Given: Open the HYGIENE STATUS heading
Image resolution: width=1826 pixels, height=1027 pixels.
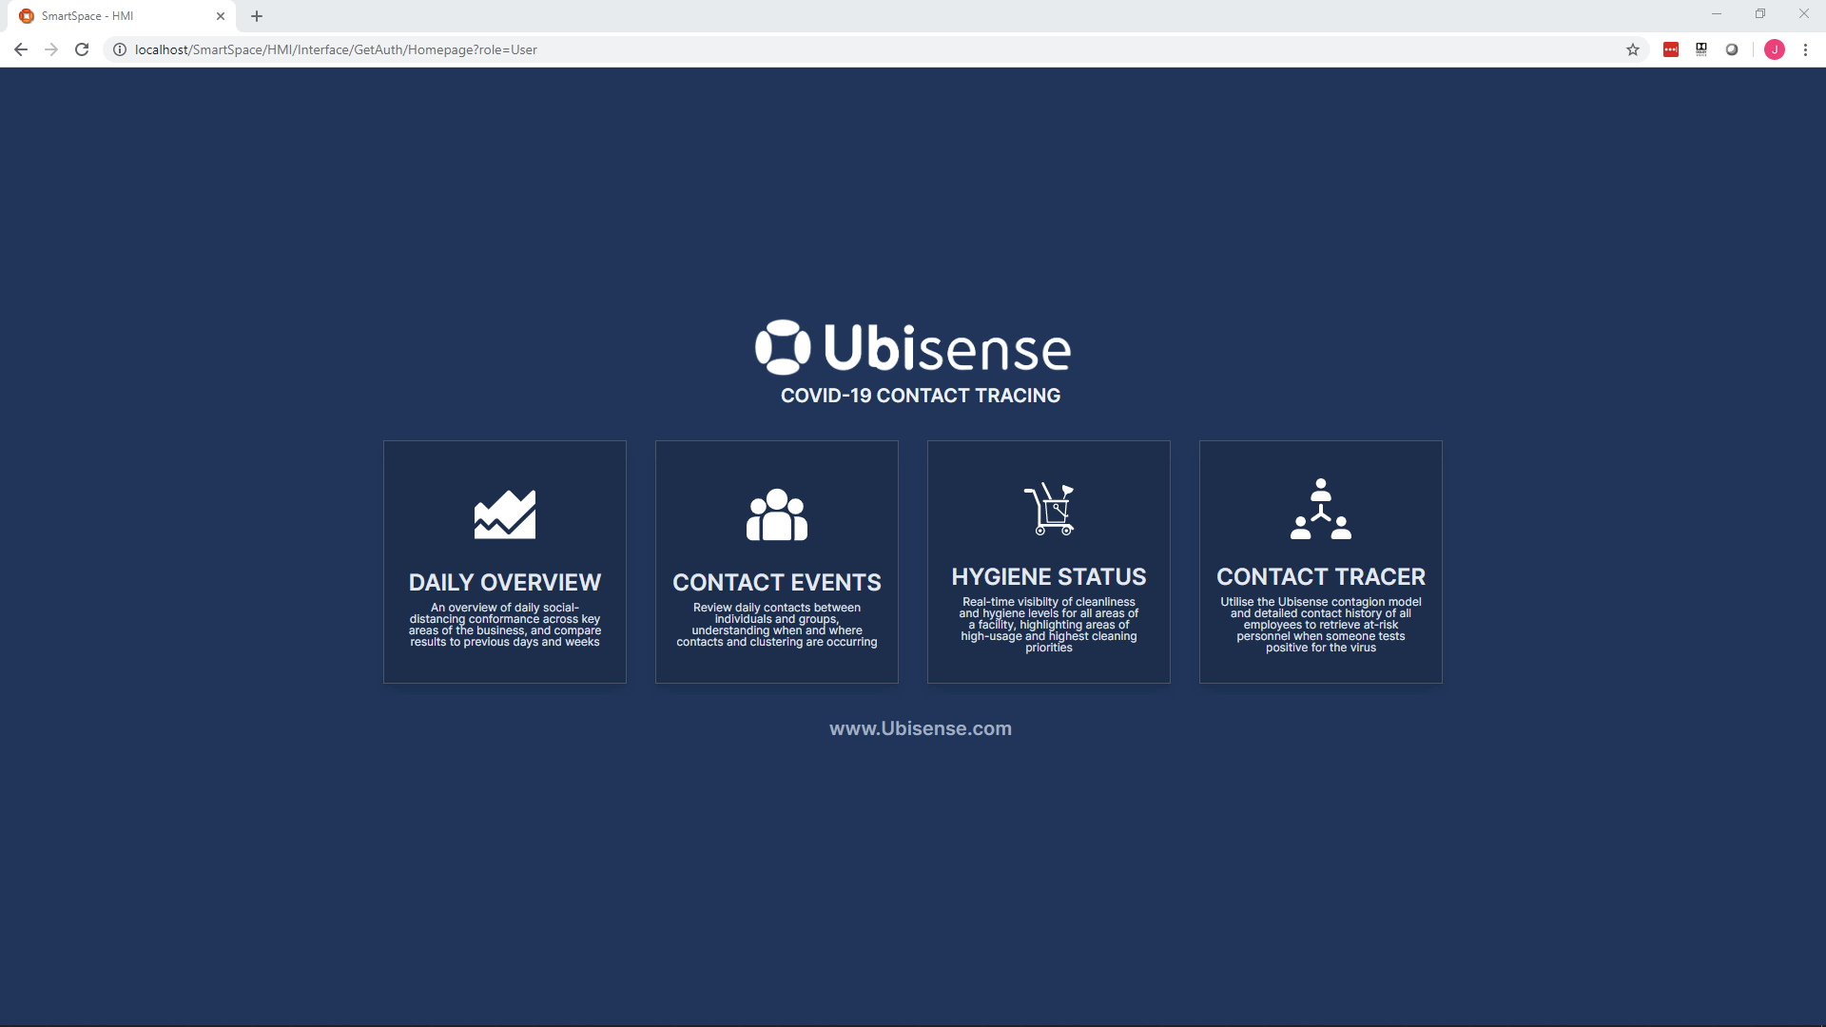Looking at the screenshot, I should tap(1049, 576).
